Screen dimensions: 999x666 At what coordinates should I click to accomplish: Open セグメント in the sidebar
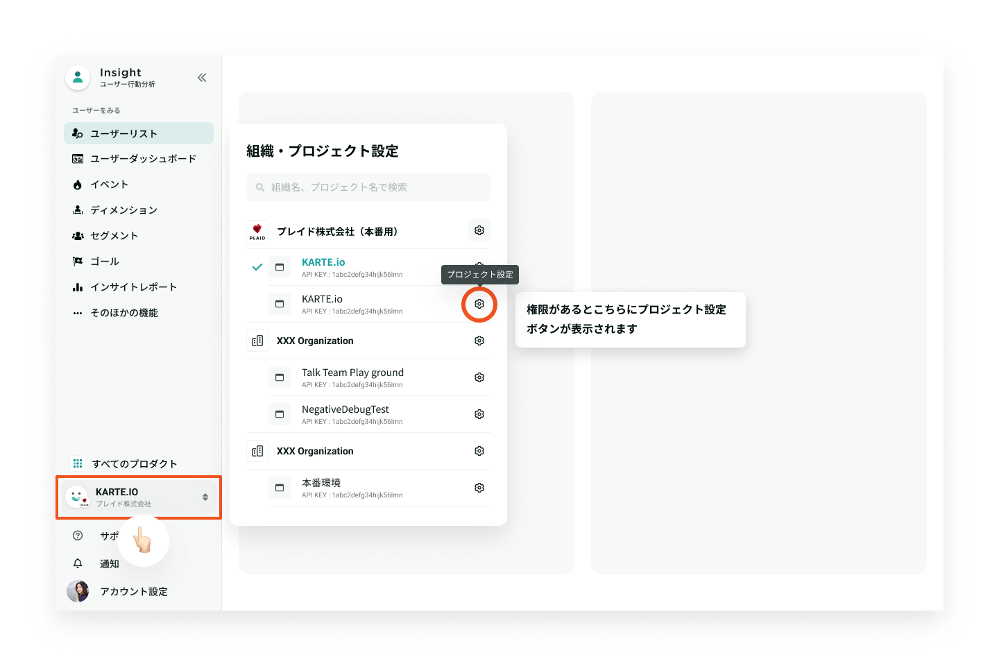(x=139, y=236)
